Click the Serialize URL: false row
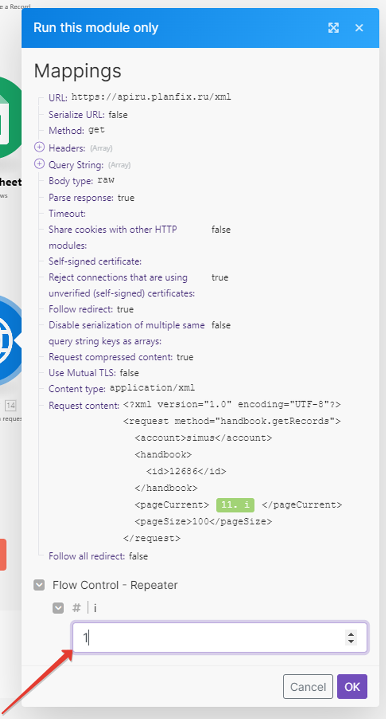Image resolution: width=386 pixels, height=719 pixels. (88, 114)
